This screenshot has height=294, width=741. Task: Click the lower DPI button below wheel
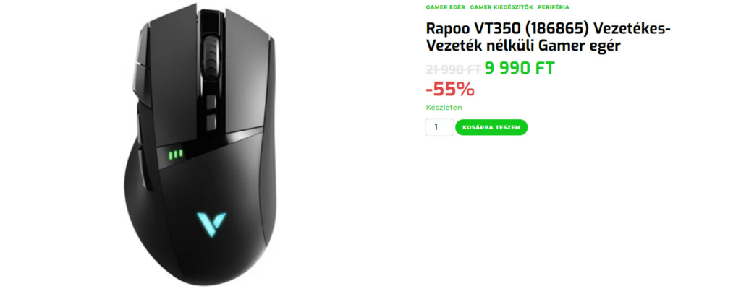click(211, 122)
